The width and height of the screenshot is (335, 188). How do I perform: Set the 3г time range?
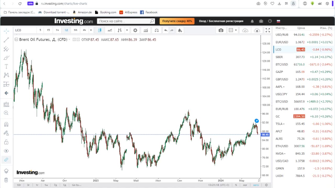pos(28,185)
